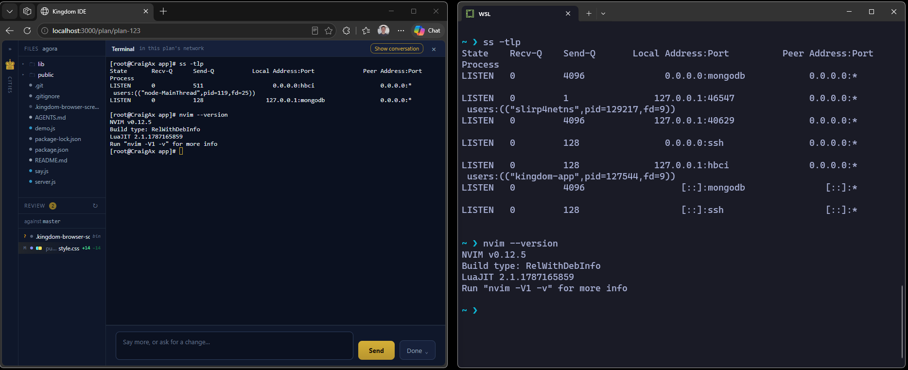Expand the lib folder in the file tree
Screen dimensions: 908x370
click(x=41, y=64)
